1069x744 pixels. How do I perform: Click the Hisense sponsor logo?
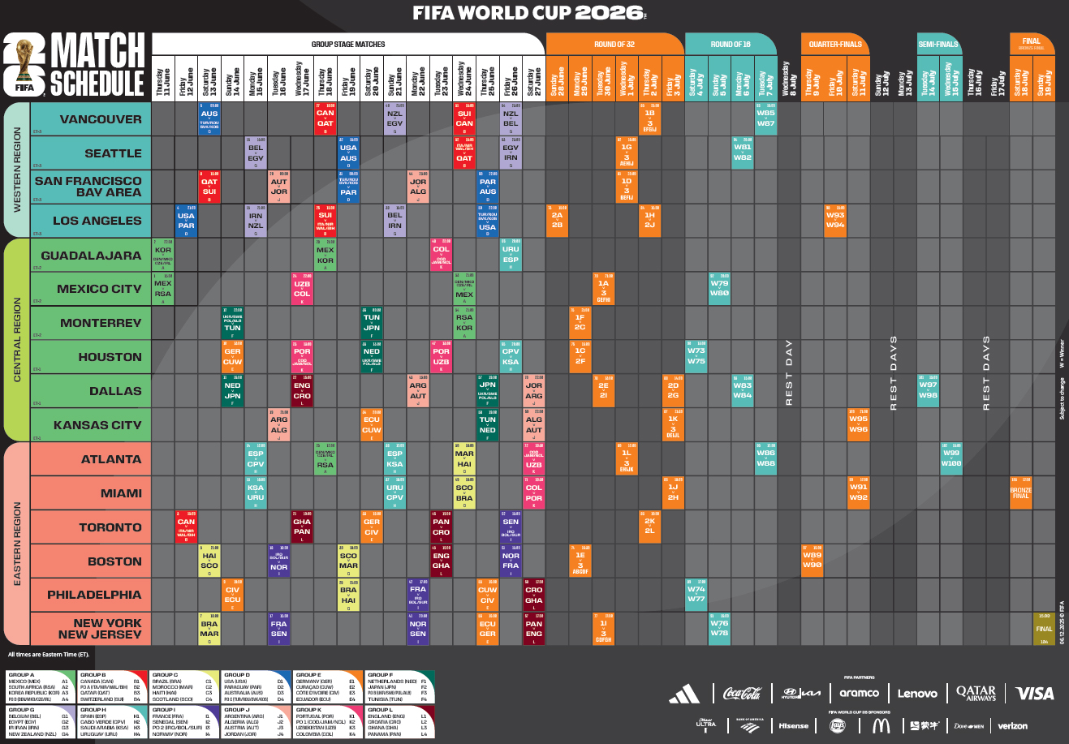pyautogui.click(x=793, y=726)
